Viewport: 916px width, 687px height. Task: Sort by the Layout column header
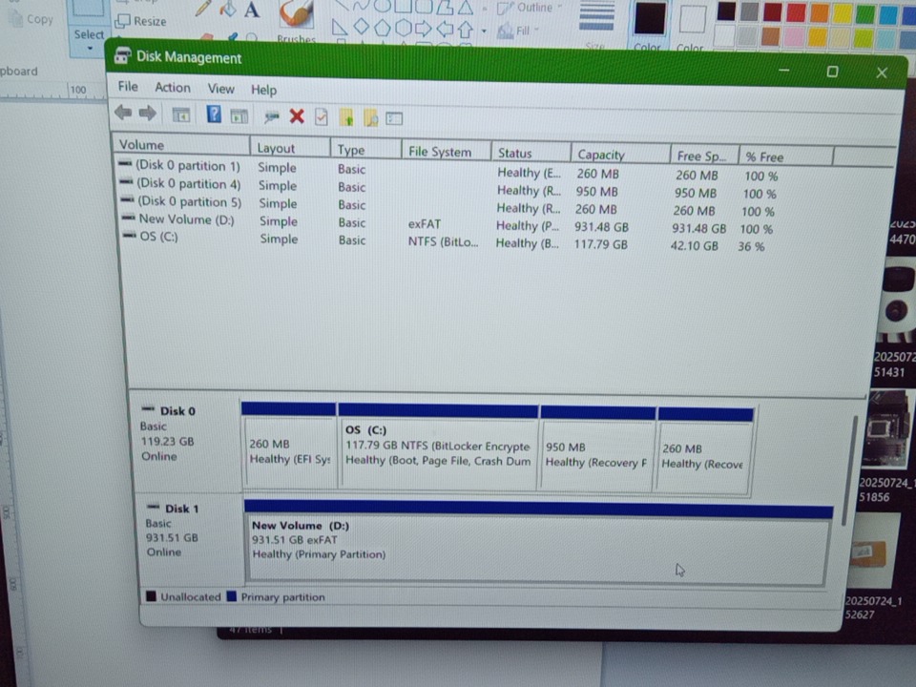tap(290, 148)
